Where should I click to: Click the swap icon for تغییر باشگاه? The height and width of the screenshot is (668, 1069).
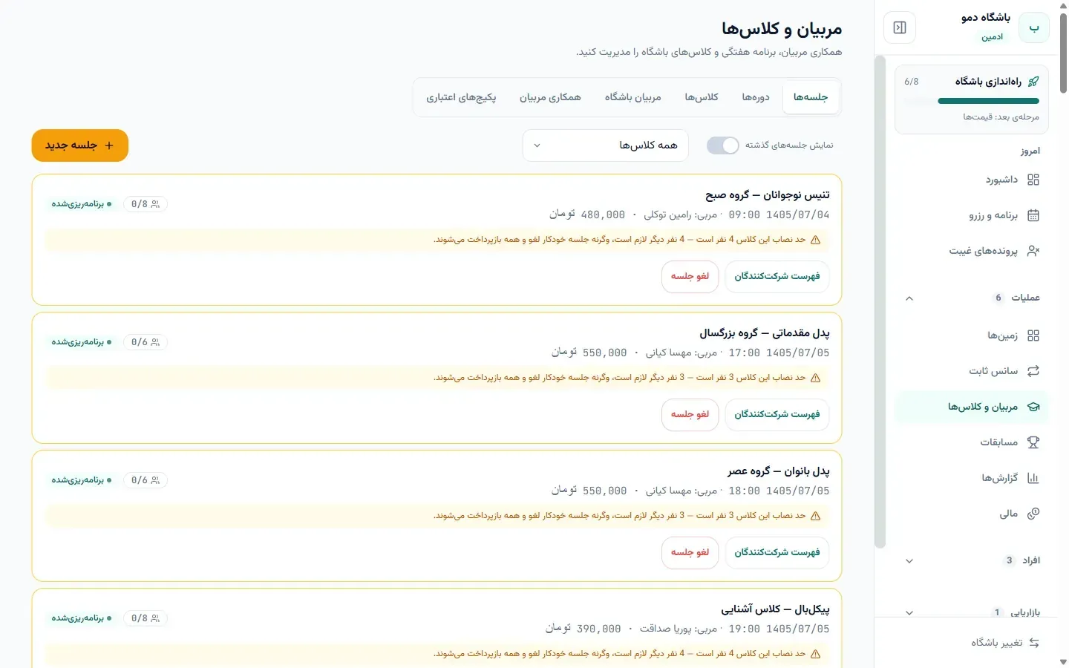click(1034, 643)
